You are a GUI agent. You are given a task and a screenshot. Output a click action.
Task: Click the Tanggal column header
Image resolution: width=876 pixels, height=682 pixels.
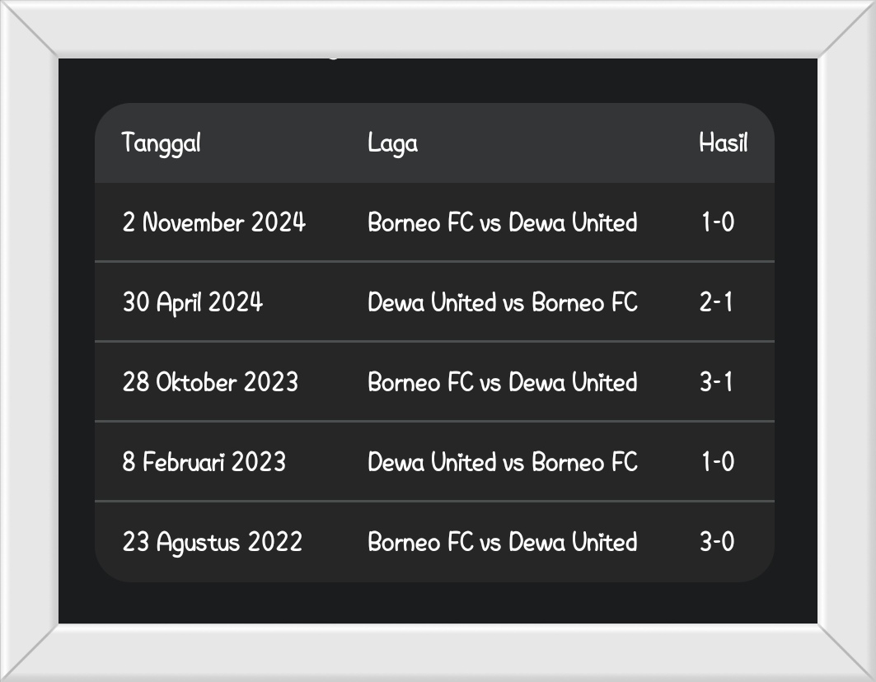(x=162, y=143)
